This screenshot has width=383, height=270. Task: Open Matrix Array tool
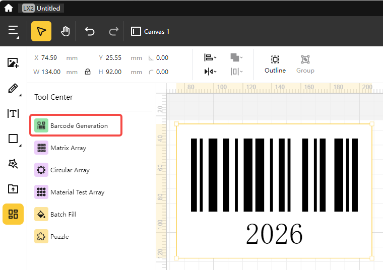tap(60, 148)
